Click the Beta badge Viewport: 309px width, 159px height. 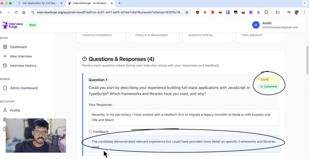pos(33,25)
